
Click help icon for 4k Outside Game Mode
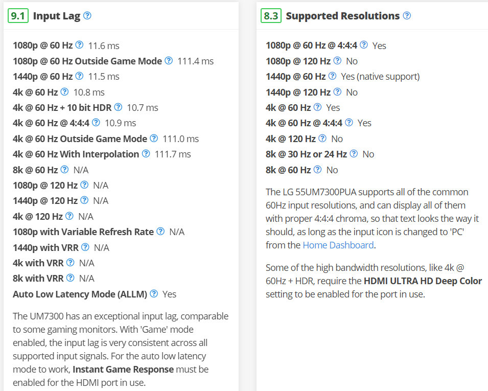coord(154,139)
